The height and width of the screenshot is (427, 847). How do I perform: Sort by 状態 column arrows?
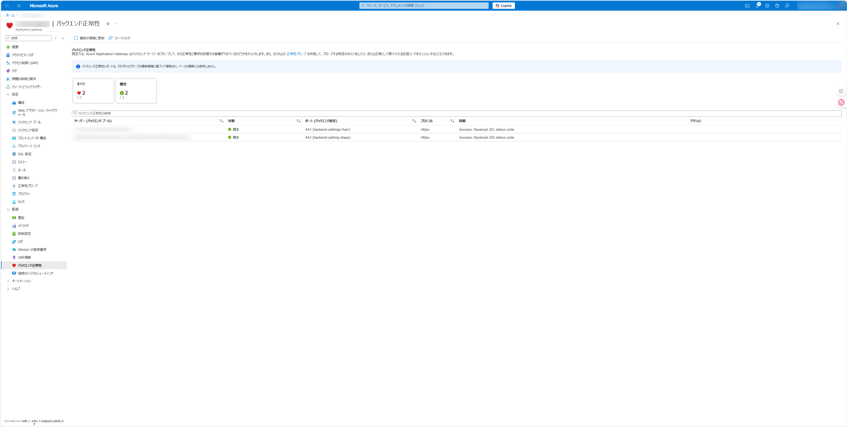298,121
